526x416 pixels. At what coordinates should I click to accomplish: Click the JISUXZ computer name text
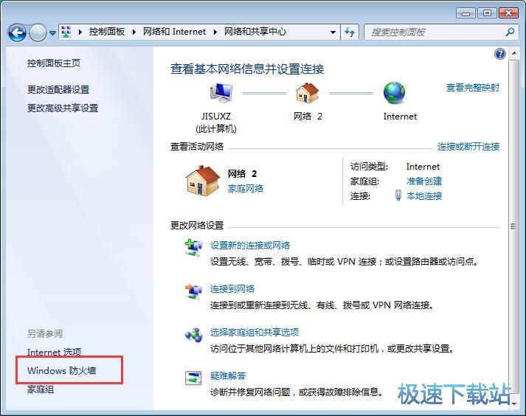click(x=216, y=117)
